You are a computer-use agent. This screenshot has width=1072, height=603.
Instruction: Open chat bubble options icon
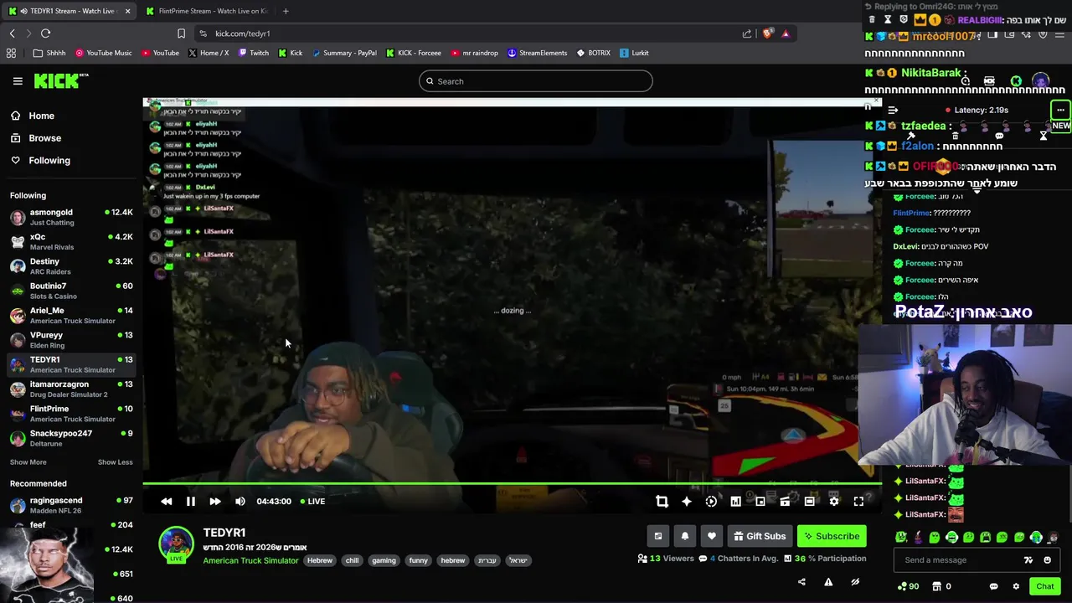[993, 586]
